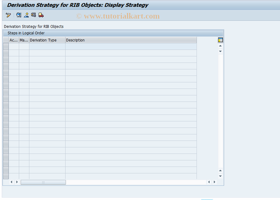Toggle Display/Change mode pencil icon
The width and height of the screenshot is (280, 200).
(x=8, y=15)
